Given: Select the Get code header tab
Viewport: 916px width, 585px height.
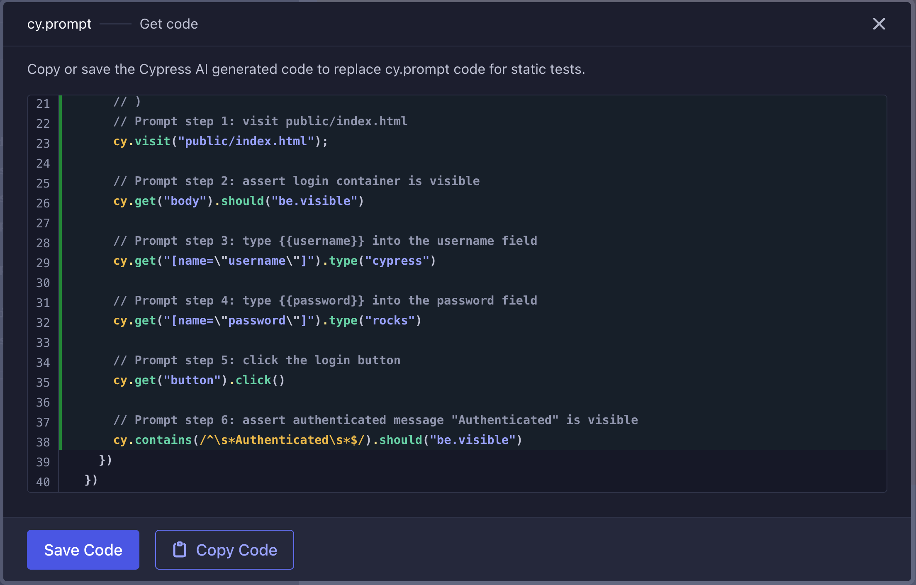Looking at the screenshot, I should [169, 24].
